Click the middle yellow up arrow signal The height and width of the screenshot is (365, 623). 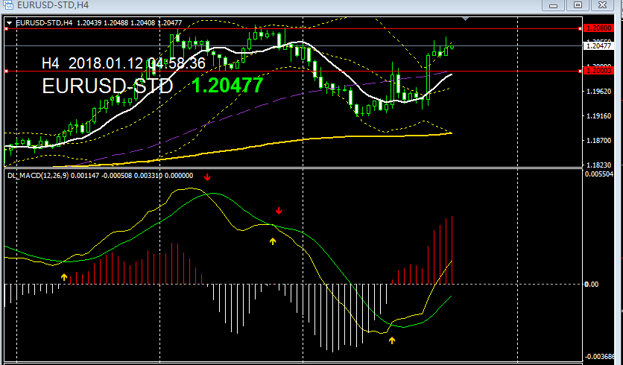click(273, 241)
